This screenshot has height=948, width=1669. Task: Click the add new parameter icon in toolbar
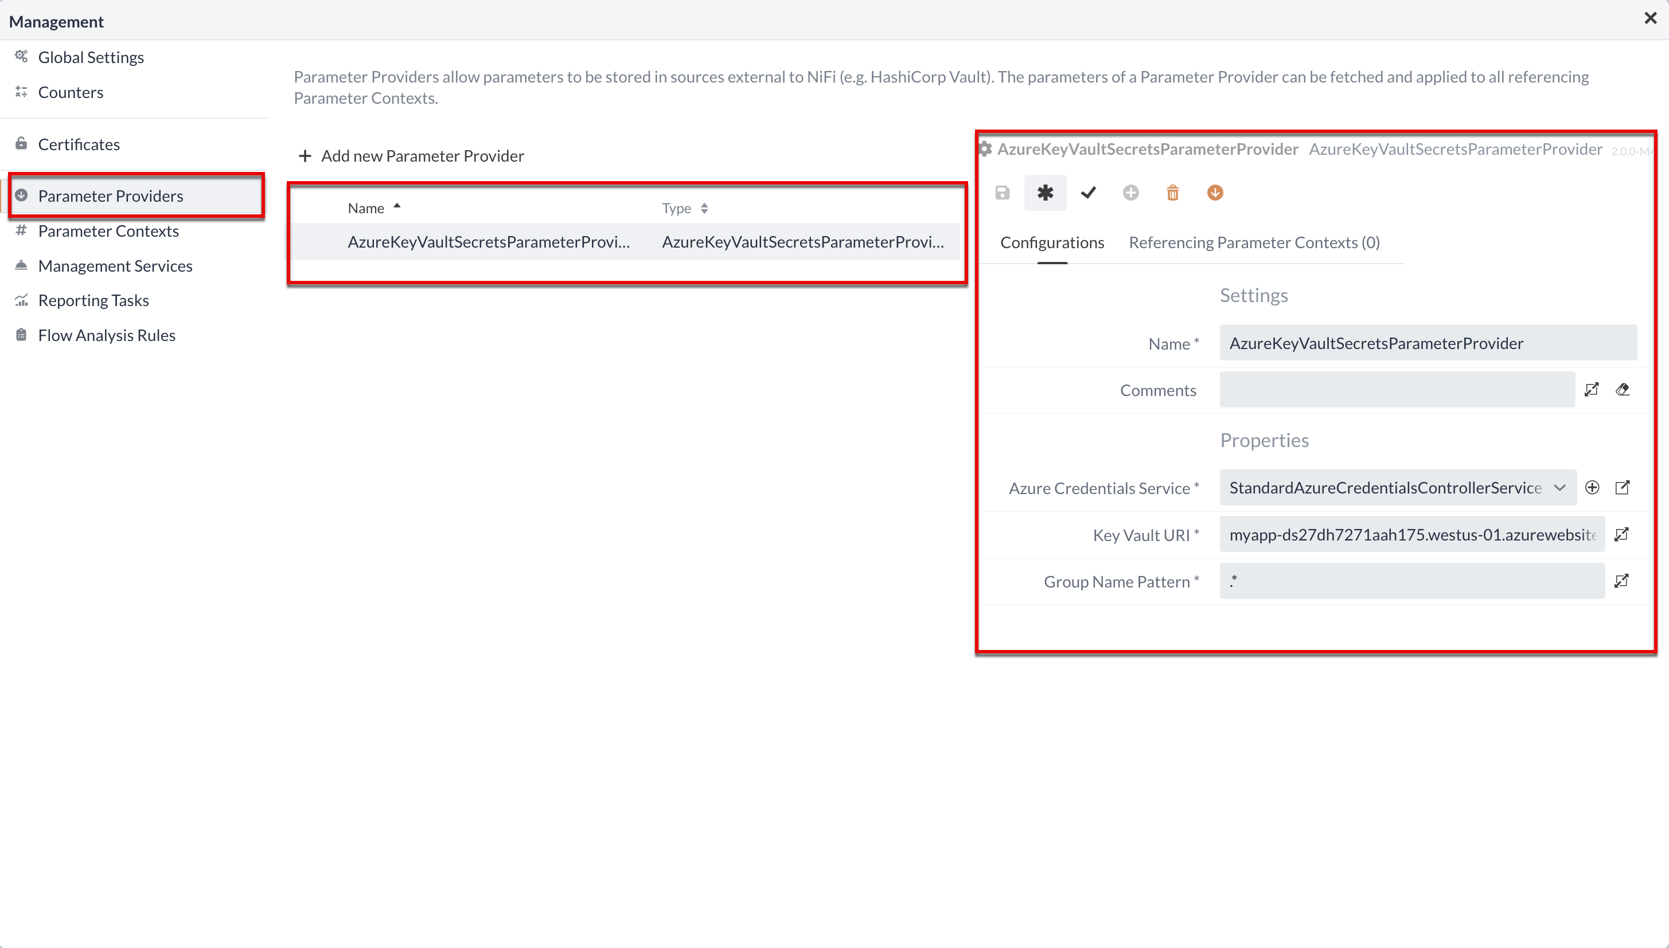pos(1130,191)
